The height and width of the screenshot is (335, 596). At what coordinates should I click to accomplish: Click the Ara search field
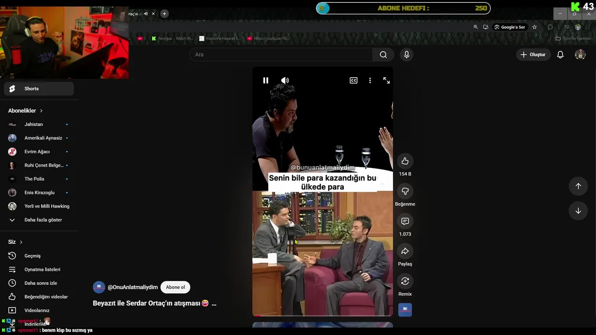coord(281,54)
